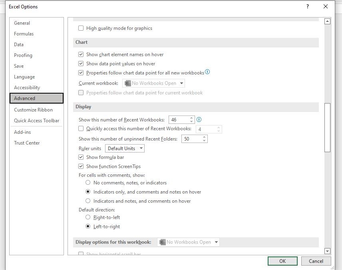
Task: Click the Recent Workbooks number field showing 46
Action: click(x=179, y=120)
